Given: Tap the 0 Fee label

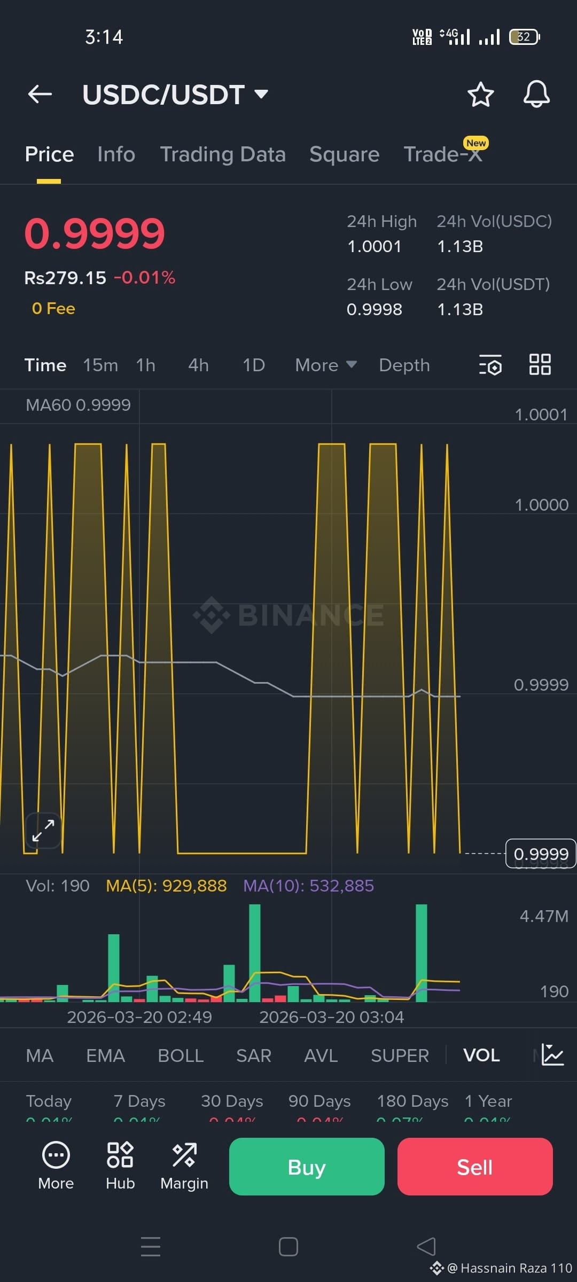Looking at the screenshot, I should [x=53, y=309].
